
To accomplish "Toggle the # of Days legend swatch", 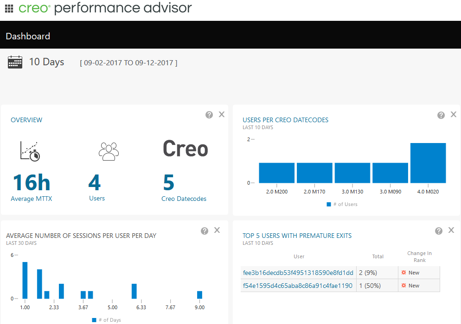I will 94,320.
